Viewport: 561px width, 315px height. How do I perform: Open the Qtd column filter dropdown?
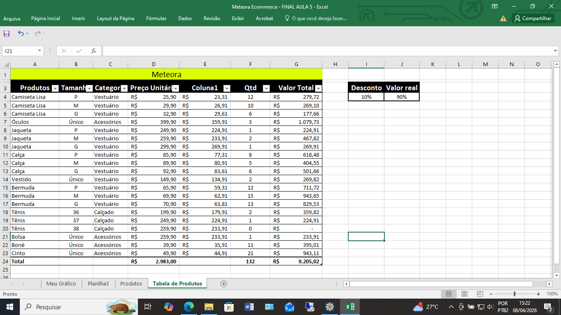(266, 88)
